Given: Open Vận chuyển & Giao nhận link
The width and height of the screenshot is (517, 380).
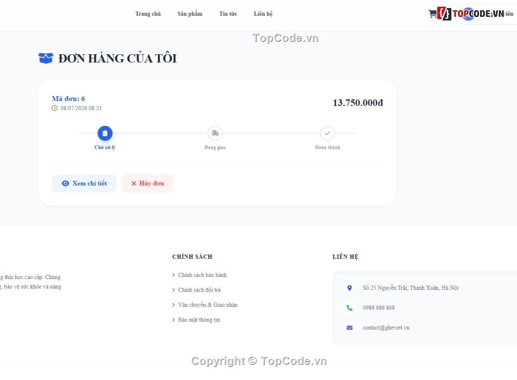Looking at the screenshot, I should [208, 305].
